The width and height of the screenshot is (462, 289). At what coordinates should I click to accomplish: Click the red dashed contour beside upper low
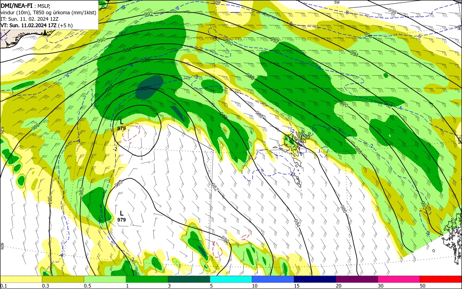(x=131, y=132)
